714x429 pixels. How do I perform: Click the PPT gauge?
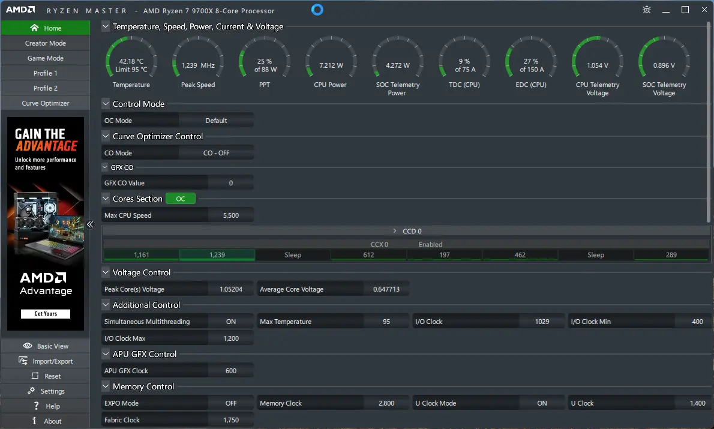point(265,62)
